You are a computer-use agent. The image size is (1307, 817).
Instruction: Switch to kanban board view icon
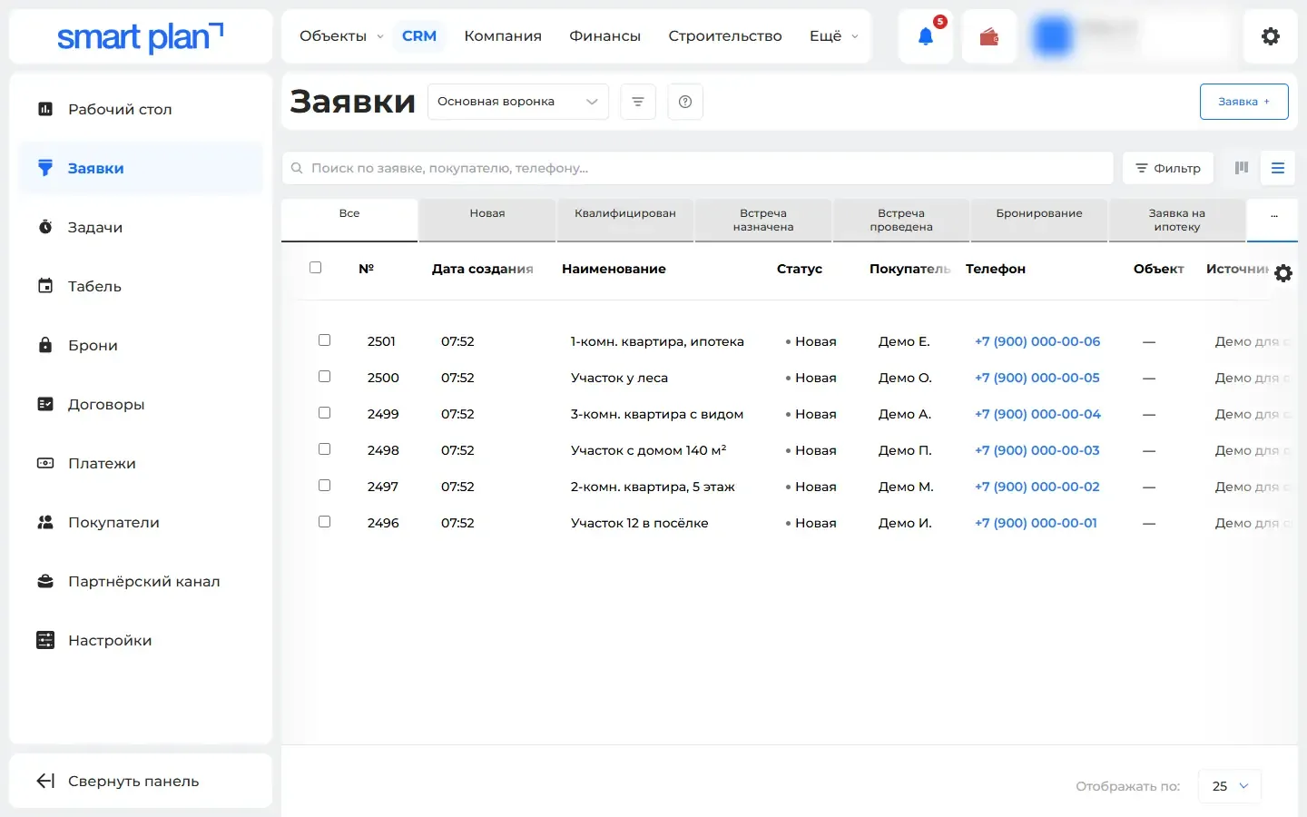coord(1242,168)
